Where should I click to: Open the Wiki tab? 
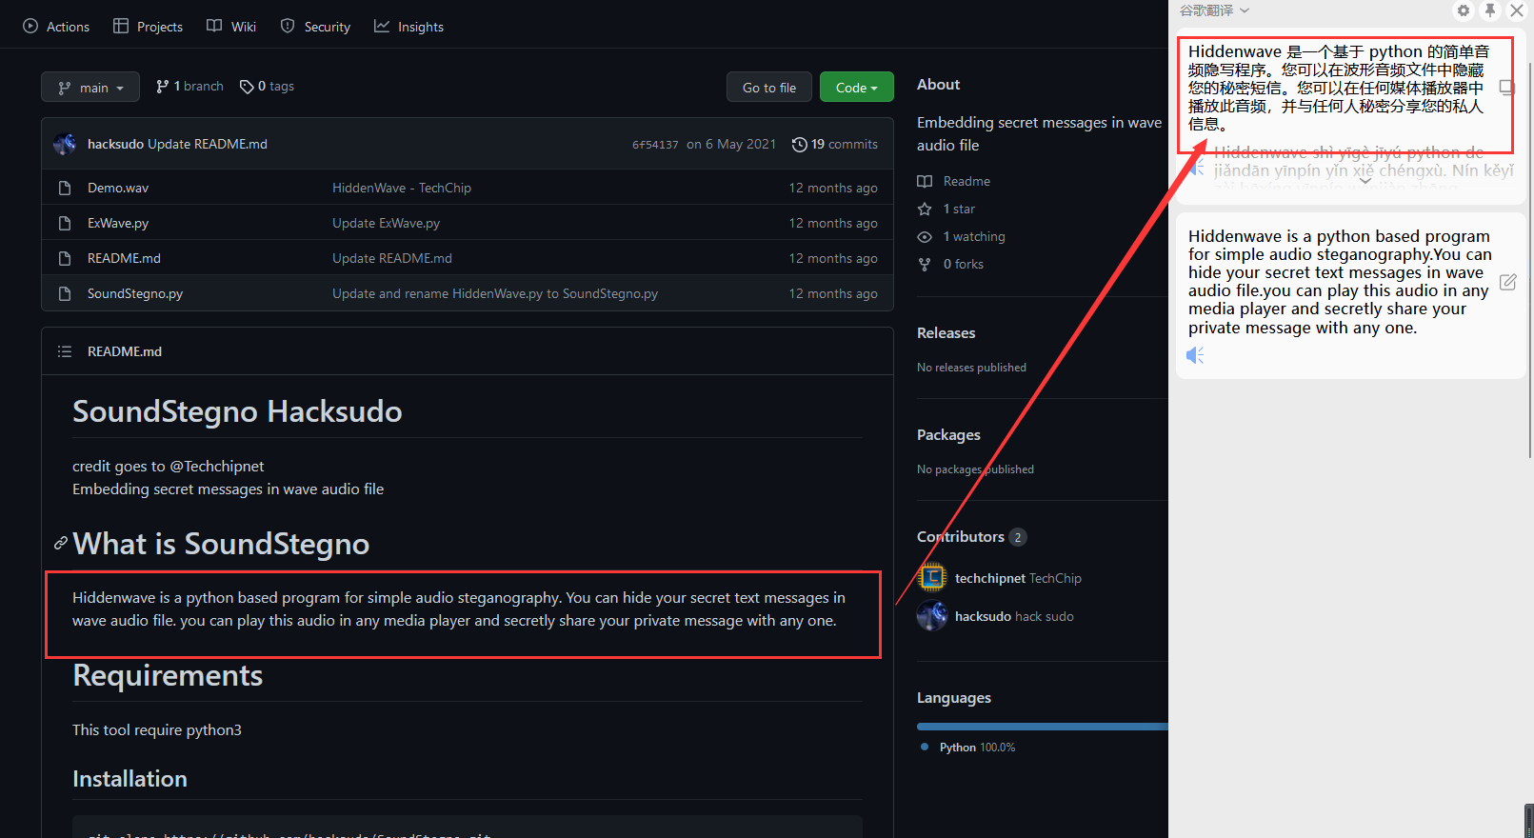pos(231,27)
